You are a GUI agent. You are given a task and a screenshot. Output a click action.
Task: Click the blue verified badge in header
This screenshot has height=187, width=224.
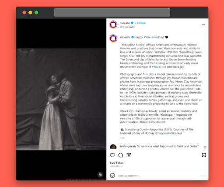[x=132, y=23]
